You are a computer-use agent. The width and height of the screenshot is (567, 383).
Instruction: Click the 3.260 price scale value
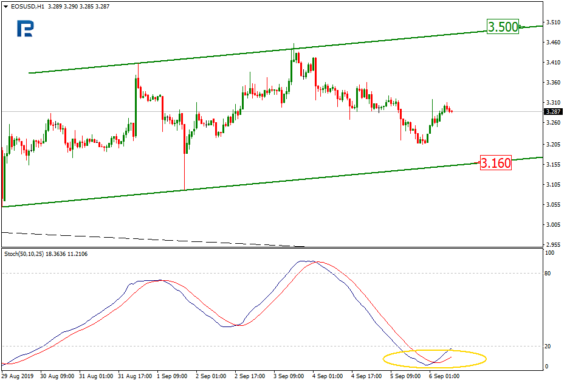(553, 123)
